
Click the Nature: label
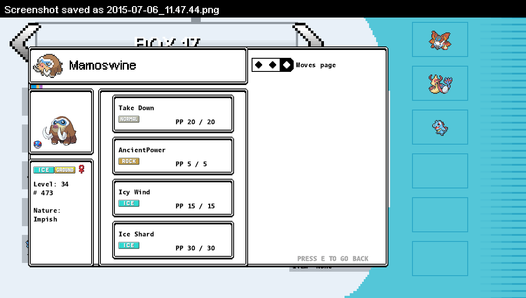[47, 210]
